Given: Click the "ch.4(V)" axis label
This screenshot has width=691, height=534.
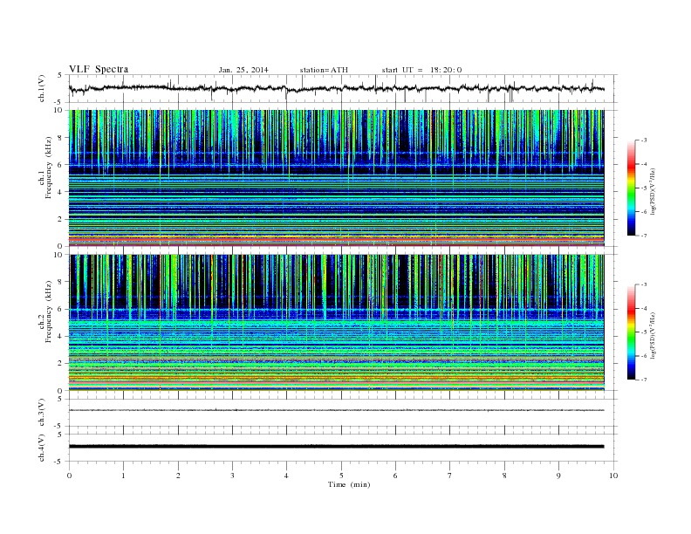Looking at the screenshot, I should click(42, 448).
